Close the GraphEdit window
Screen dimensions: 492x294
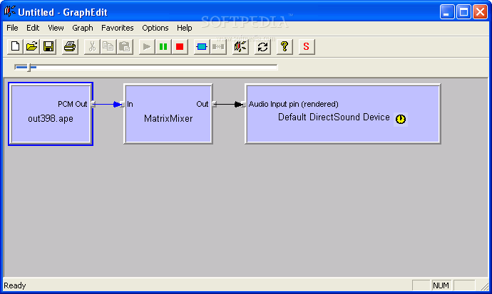pos(481,12)
